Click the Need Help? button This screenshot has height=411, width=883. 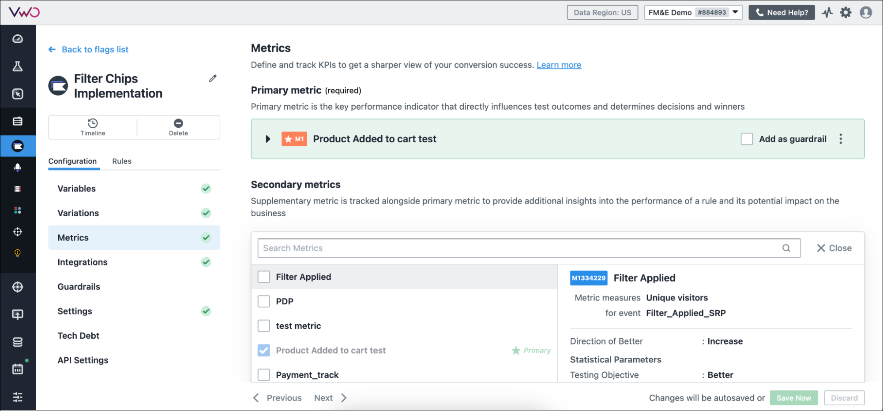[x=782, y=12]
